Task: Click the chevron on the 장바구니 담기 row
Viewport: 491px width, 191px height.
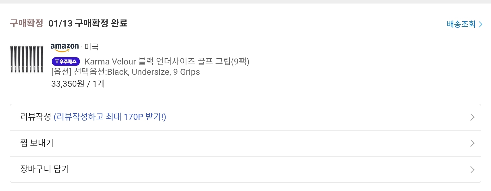Action: coord(472,170)
